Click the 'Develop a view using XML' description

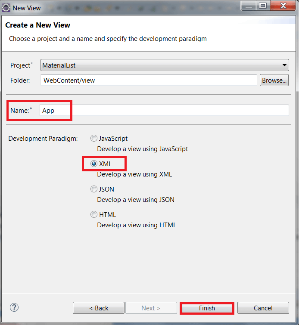coord(134,174)
